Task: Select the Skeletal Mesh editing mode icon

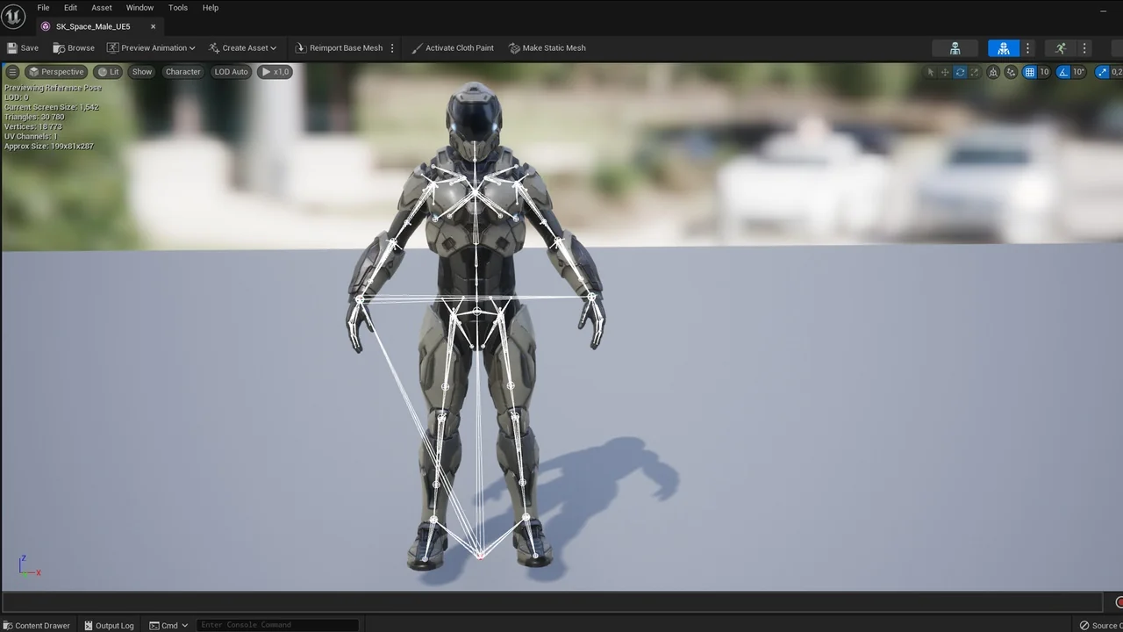Action: [1004, 47]
